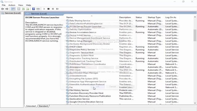The height and width of the screenshot is (111, 197).
Task: Select the Diagnostic Policy Service row
Action: click(123, 50)
